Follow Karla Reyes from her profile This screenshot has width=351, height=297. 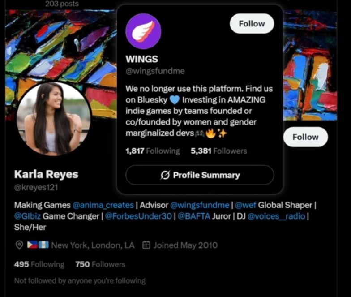(305, 137)
